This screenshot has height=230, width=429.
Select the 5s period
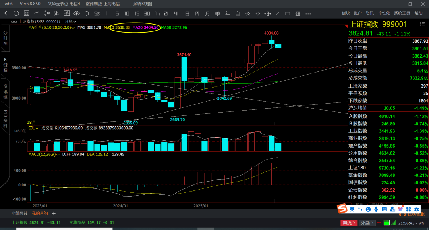click(97, 13)
